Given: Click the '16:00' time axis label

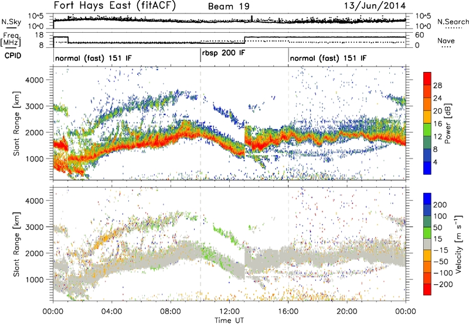Looking at the screenshot, I should coord(288,312).
